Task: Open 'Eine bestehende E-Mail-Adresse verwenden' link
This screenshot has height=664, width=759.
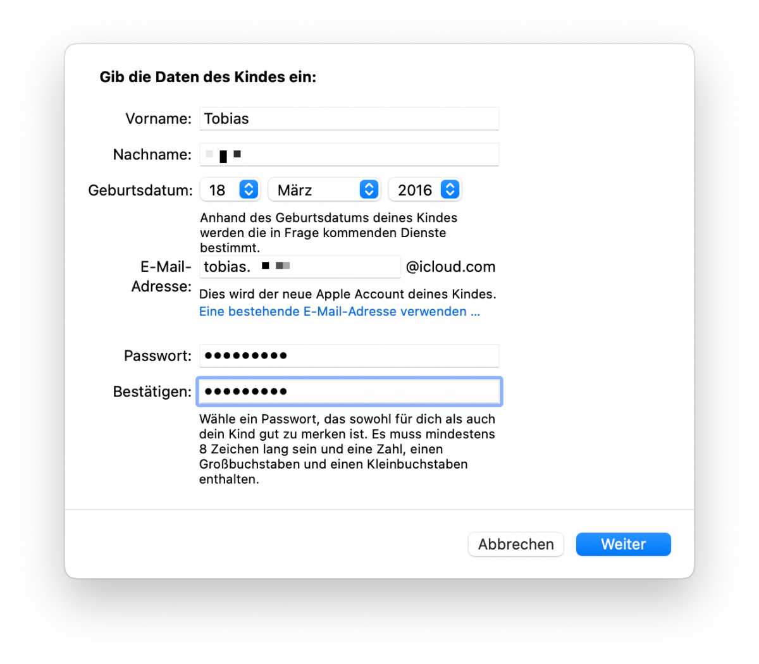Action: click(x=340, y=312)
